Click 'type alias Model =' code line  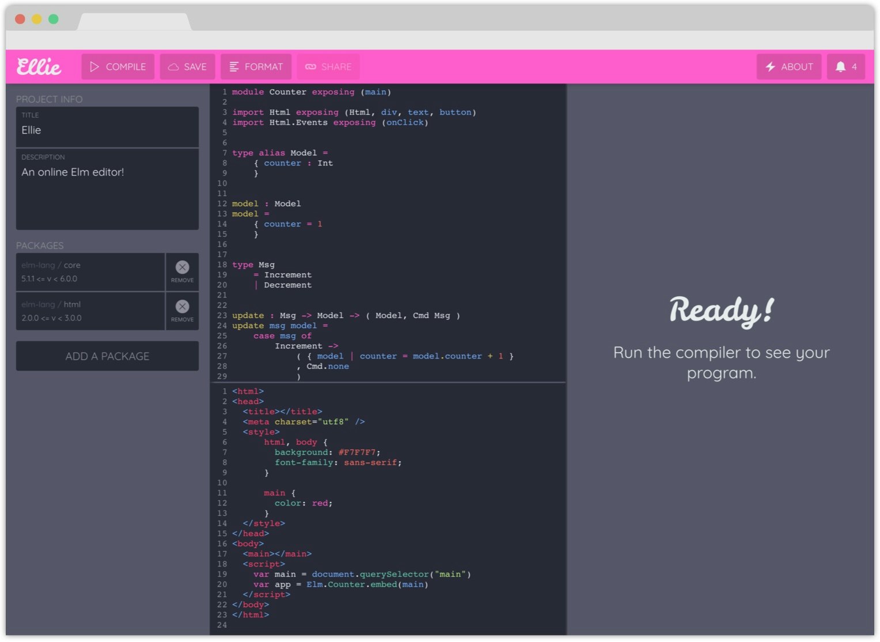(280, 153)
